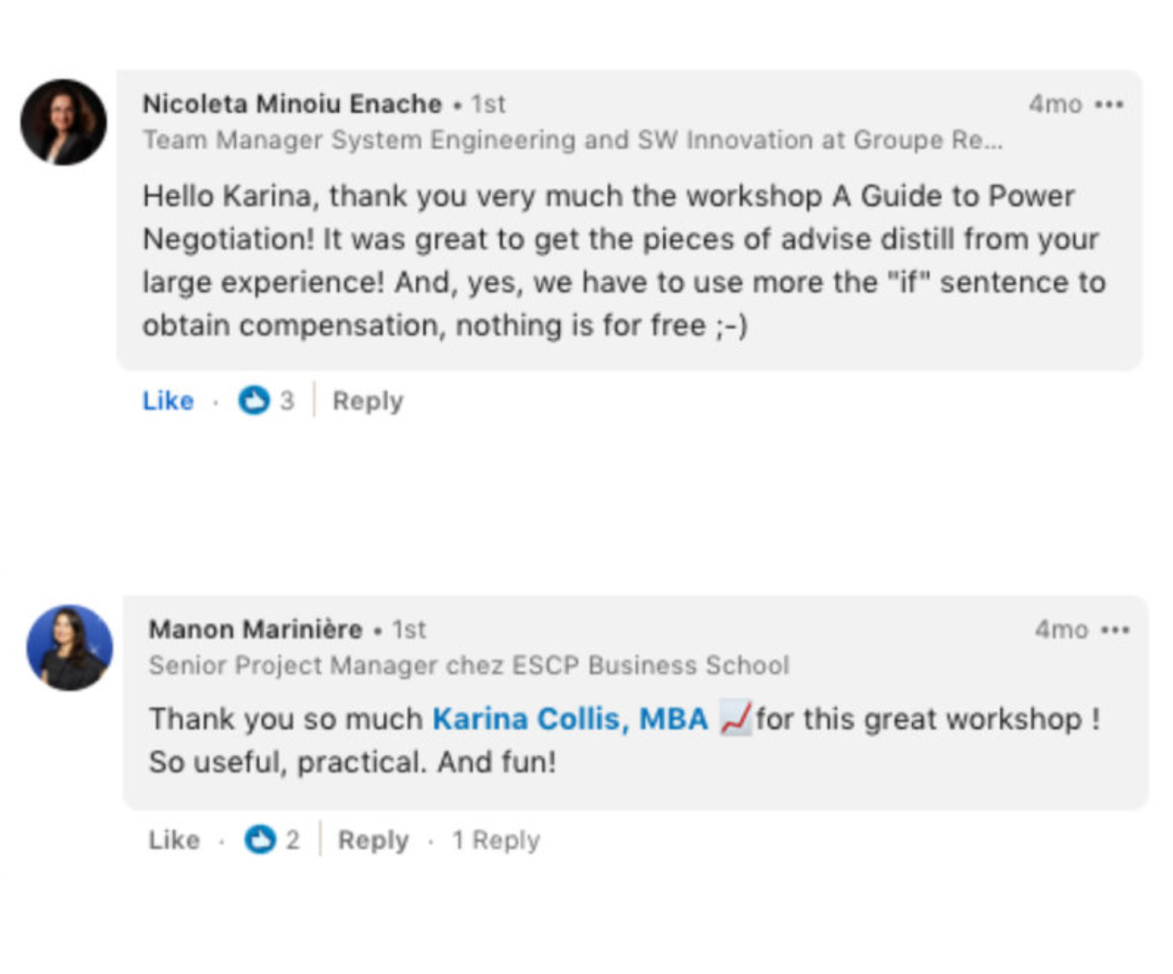
Task: Like Nicoleta Minoiu Enache's comment
Action: click(168, 401)
